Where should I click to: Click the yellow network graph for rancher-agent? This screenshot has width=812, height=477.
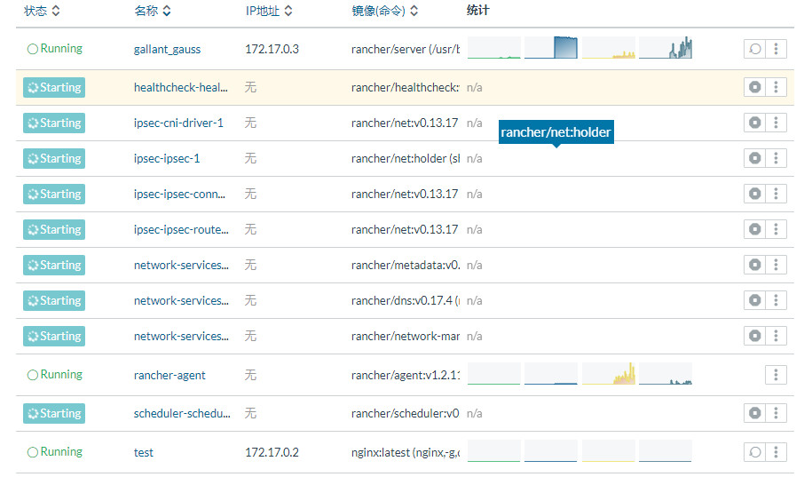point(609,374)
